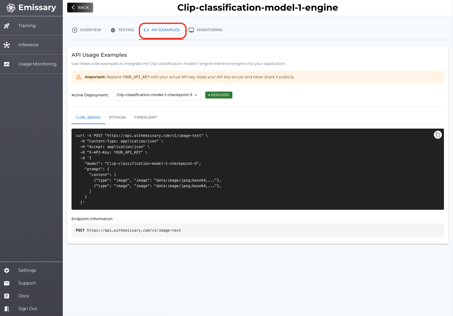Image resolution: width=453 pixels, height=316 pixels.
Task: Open Settings using the gear icon
Action: pyautogui.click(x=7, y=270)
